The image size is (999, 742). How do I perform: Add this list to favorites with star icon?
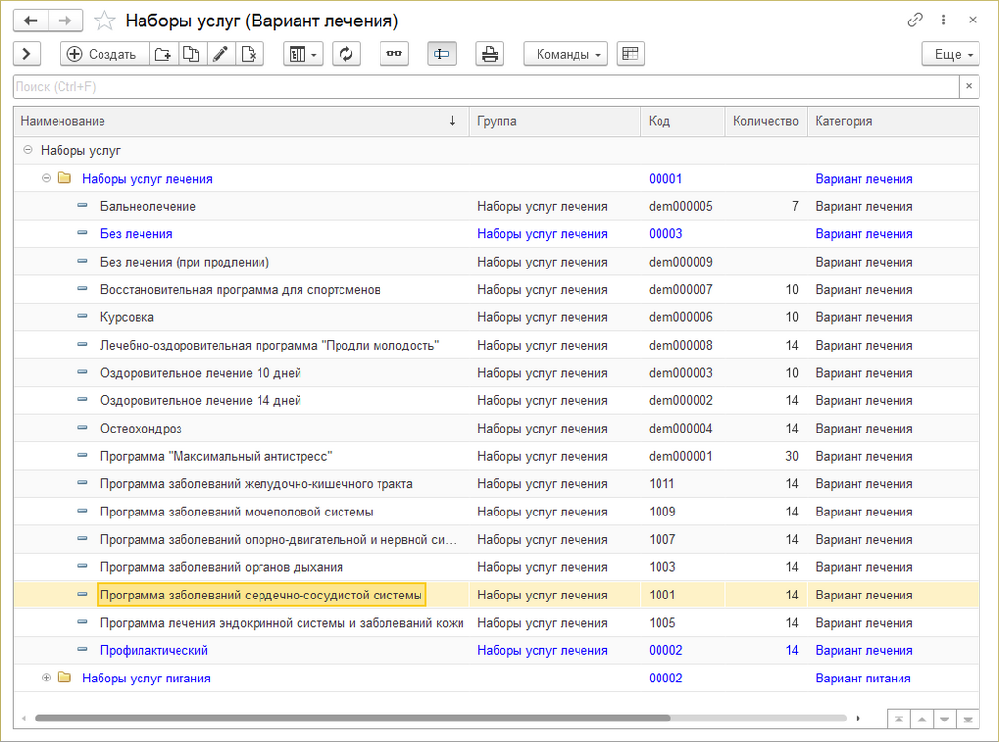point(104,21)
